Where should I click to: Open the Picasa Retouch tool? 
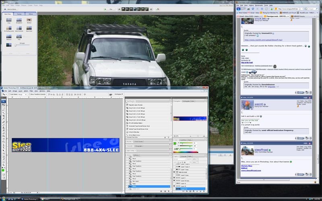(x=9, y=37)
